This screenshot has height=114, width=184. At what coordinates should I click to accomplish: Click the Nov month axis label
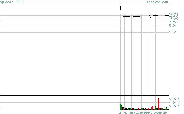pyautogui.click(x=150, y=113)
